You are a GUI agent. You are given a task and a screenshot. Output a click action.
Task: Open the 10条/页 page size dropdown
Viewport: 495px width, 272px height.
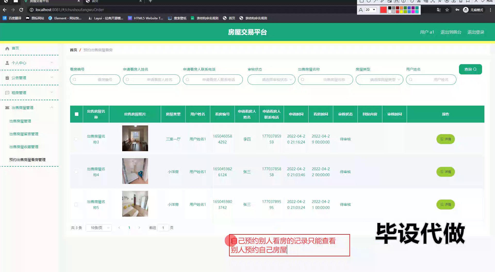pyautogui.click(x=99, y=228)
